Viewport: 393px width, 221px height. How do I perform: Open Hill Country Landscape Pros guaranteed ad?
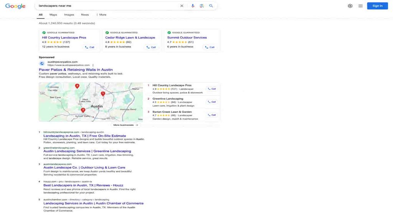click(x=64, y=38)
